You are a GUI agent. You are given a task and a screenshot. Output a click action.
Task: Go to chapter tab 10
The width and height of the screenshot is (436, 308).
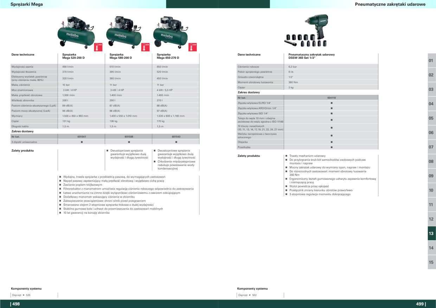[431, 190]
